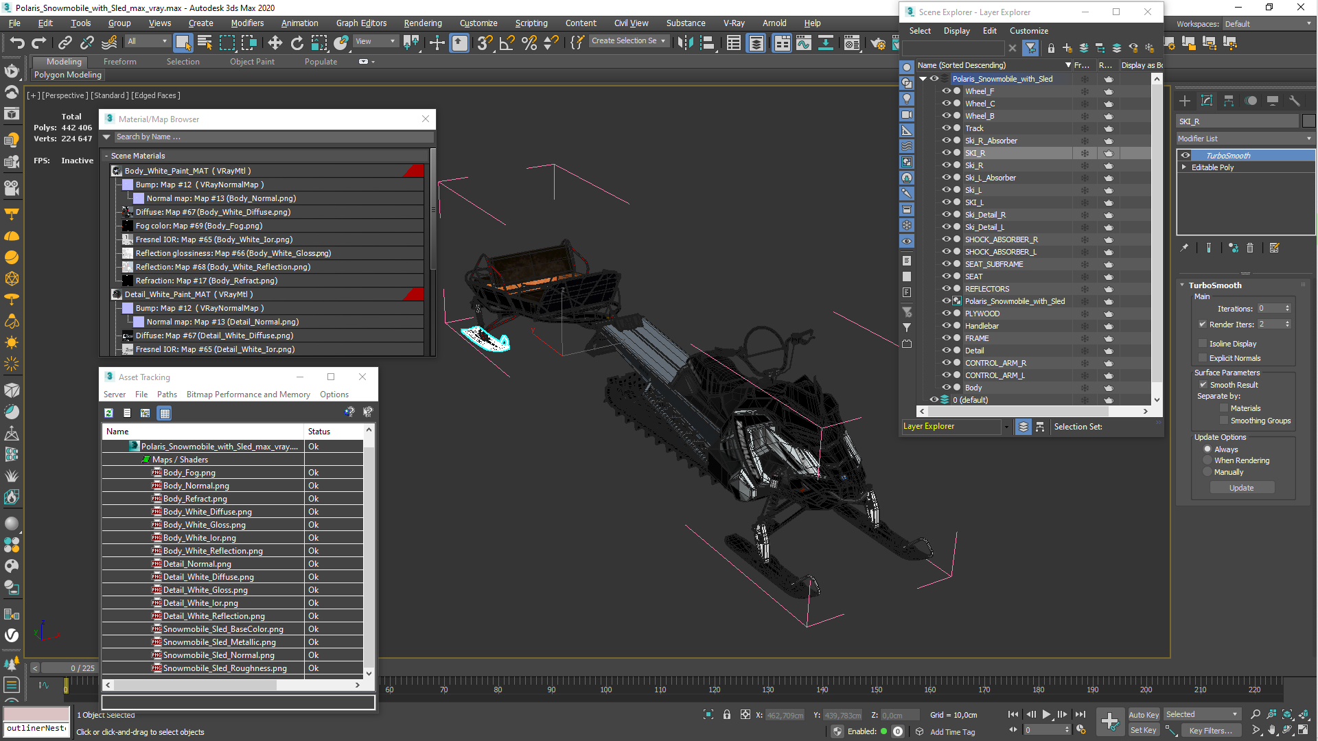Collapse the TurboSmooth rollout
This screenshot has width=1318, height=741.
[1182, 285]
